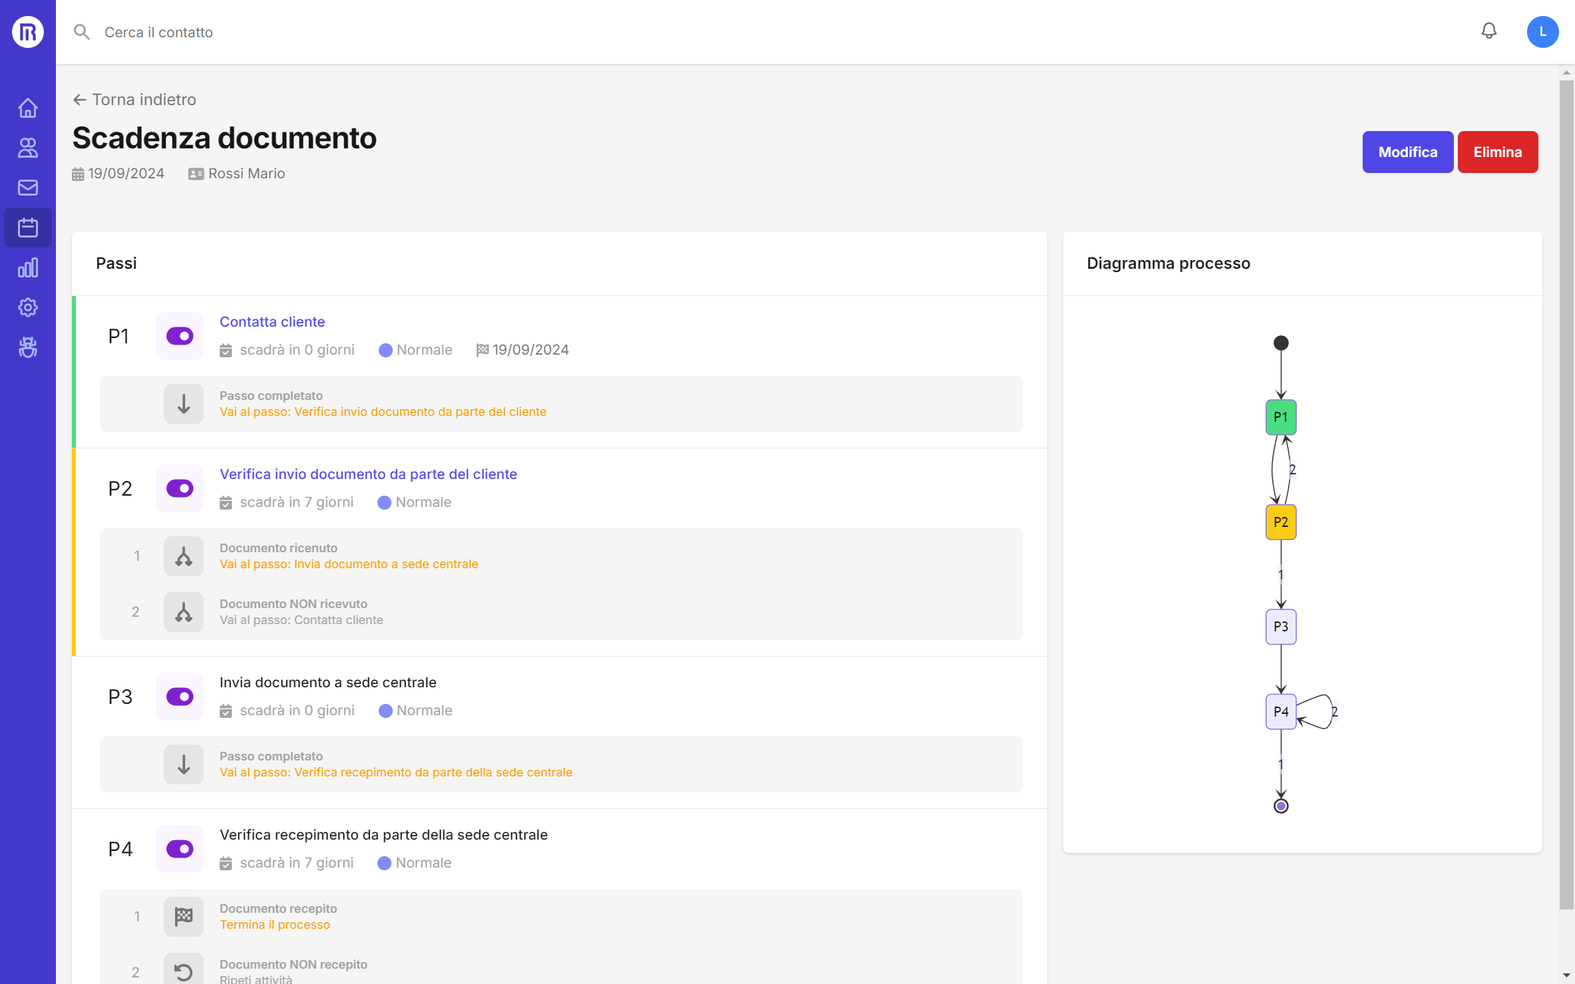The height and width of the screenshot is (984, 1575).
Task: Open the bot section at sidebar bottom
Action: coord(27,347)
